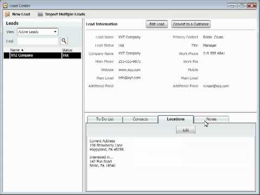Image resolution: width=260 pixels, height=195 pixels.
Task: Click the rcruso@xyz.com email value
Action: [x=216, y=86]
